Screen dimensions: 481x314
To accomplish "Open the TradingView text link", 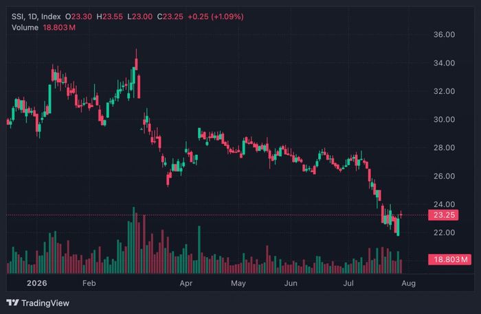I will [45, 303].
